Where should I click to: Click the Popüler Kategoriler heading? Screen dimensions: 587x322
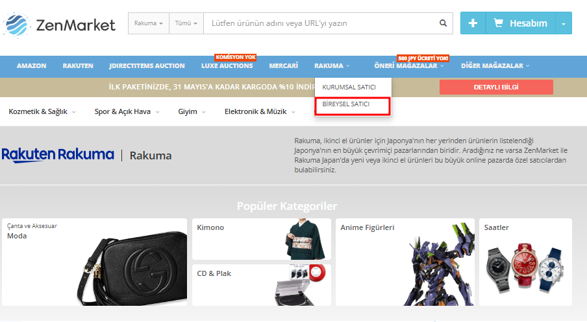(x=287, y=206)
